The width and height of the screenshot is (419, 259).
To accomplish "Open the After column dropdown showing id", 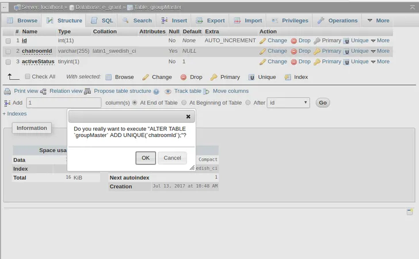I will pos(288,103).
